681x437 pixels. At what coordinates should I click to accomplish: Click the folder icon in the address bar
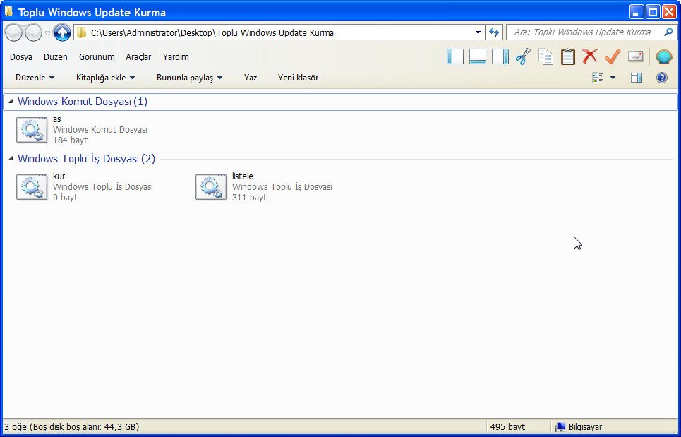point(81,32)
